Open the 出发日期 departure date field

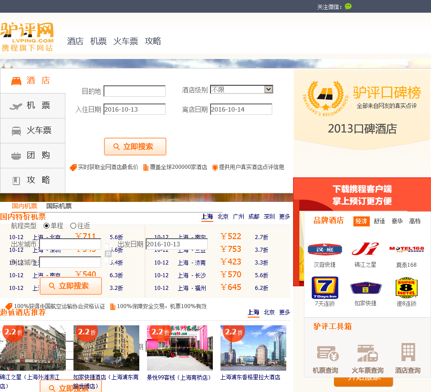click(x=177, y=244)
